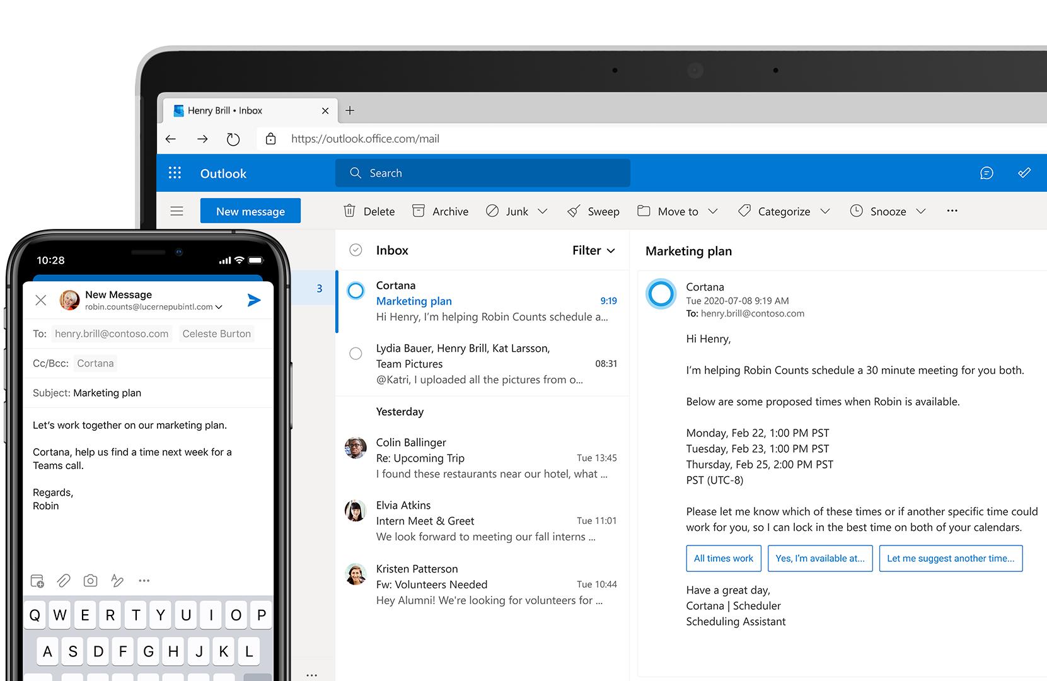Image resolution: width=1047 pixels, height=681 pixels.
Task: Select the Cortana Marketing plan email
Action: pos(356,291)
